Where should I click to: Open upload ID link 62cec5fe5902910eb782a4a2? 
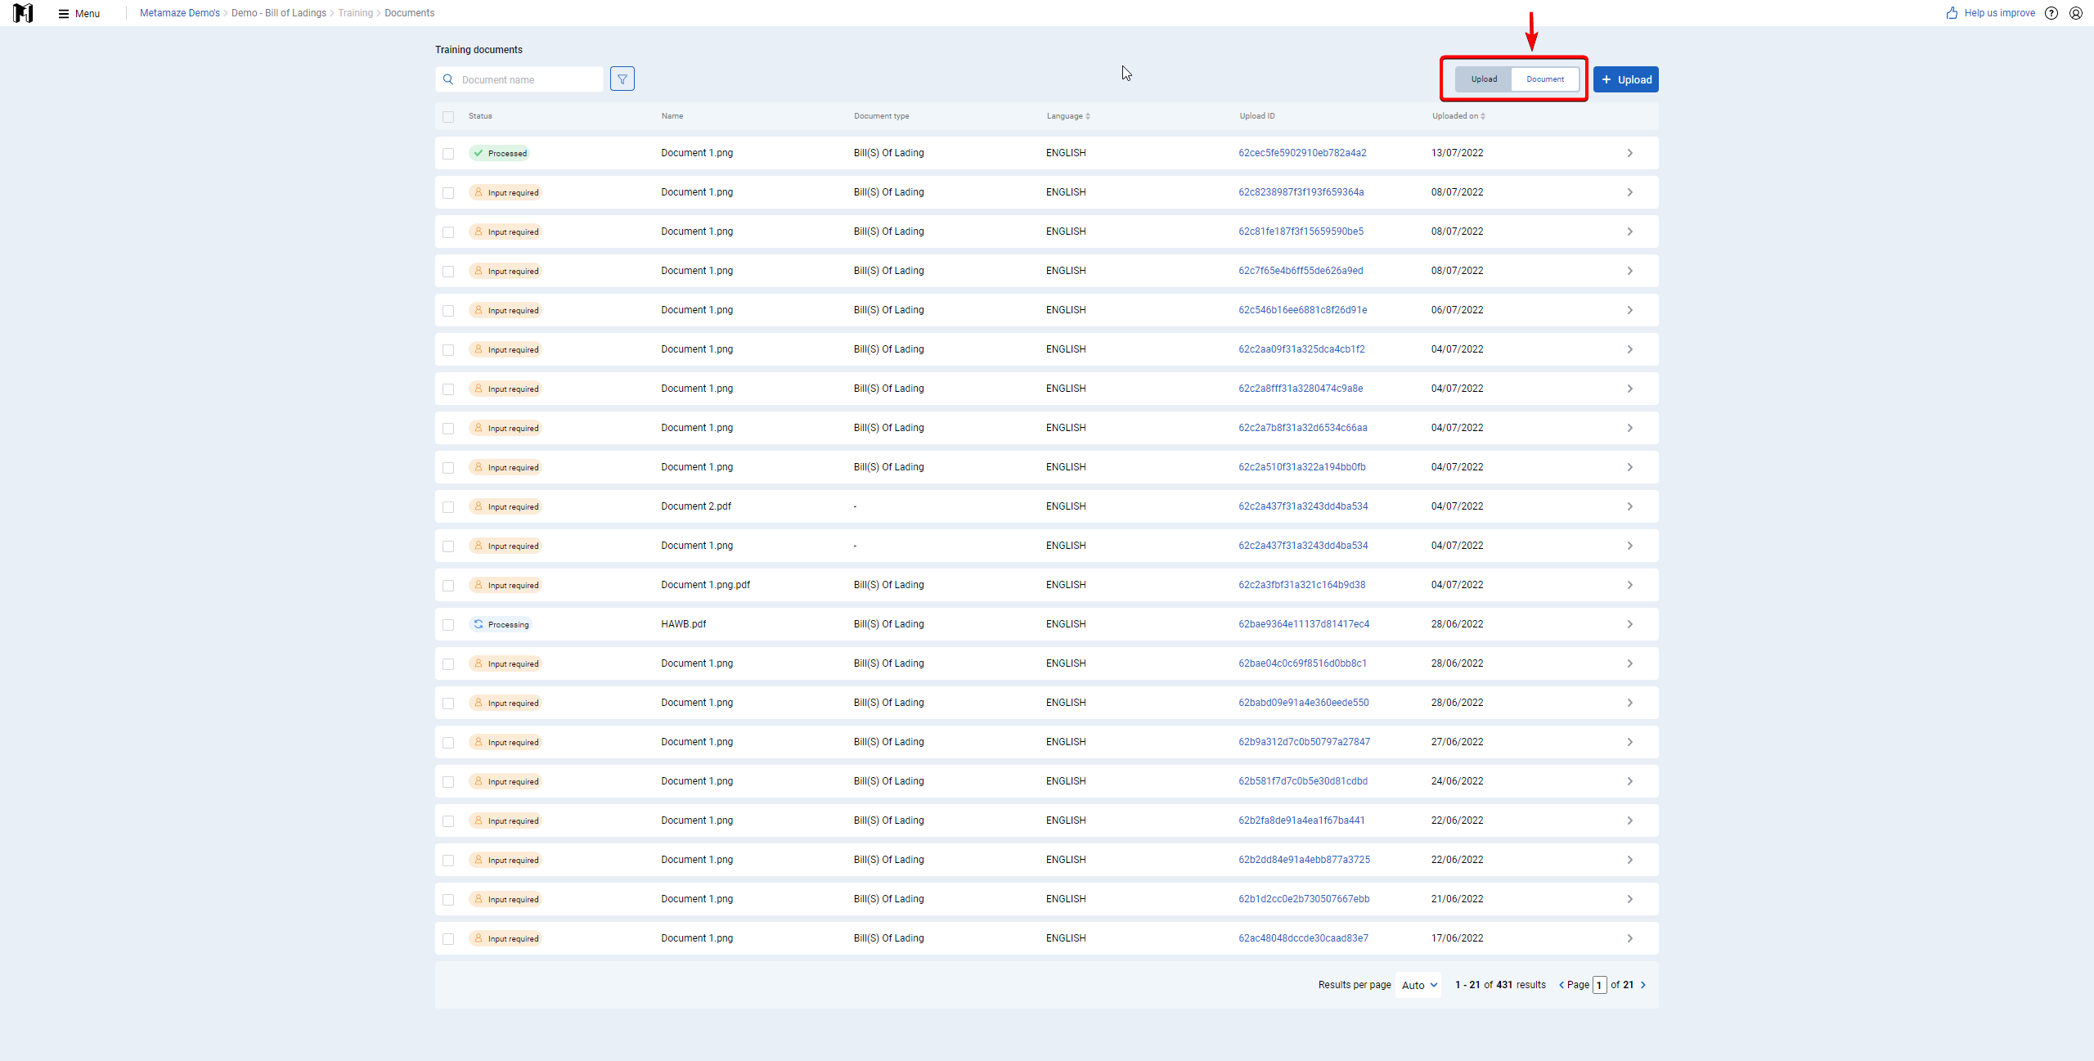1302,153
